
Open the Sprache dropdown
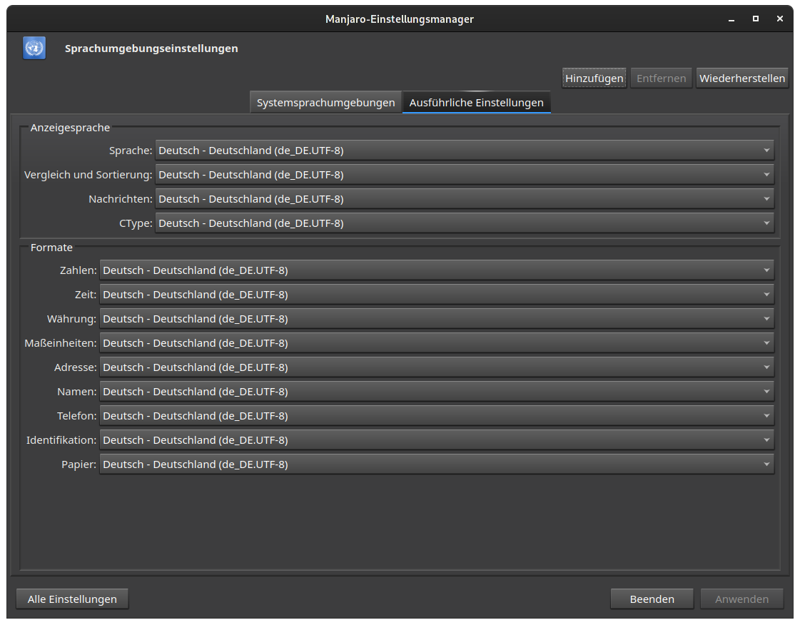(x=464, y=151)
